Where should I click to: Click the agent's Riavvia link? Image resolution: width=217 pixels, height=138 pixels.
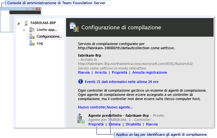click(152, 124)
